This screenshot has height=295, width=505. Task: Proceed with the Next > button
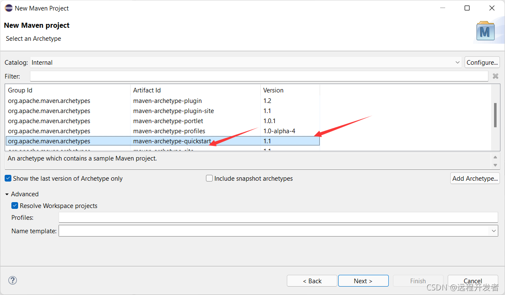(363, 281)
